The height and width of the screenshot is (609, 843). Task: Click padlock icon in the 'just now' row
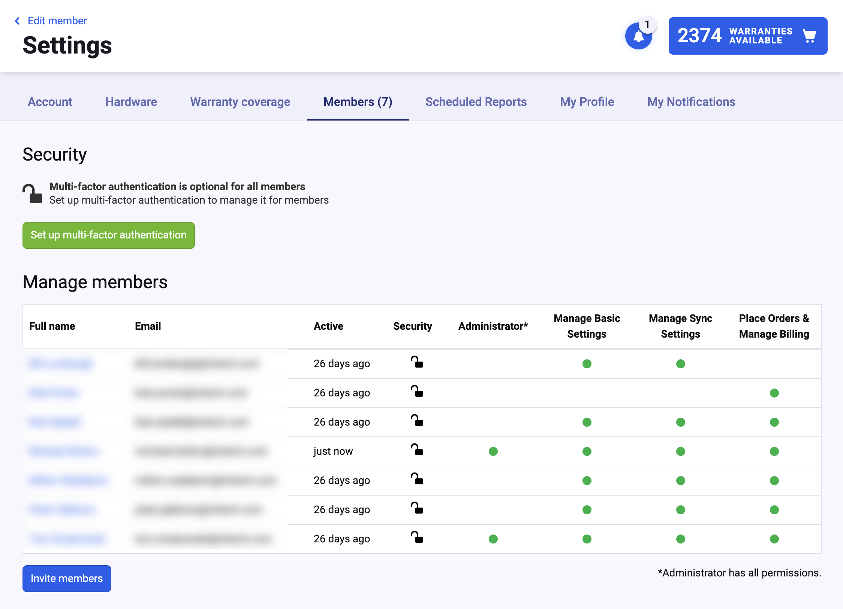click(x=417, y=450)
